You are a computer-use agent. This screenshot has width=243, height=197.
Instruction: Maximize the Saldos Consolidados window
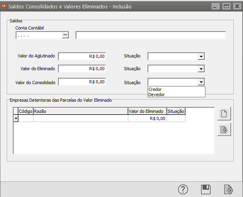[x=227, y=6]
